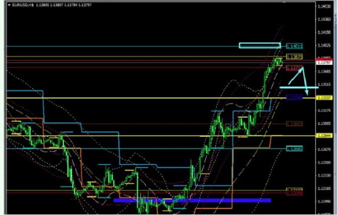Select the hollow cyan rectangle near 1.14011
The width and height of the screenshot is (338, 216).
(x=260, y=46)
